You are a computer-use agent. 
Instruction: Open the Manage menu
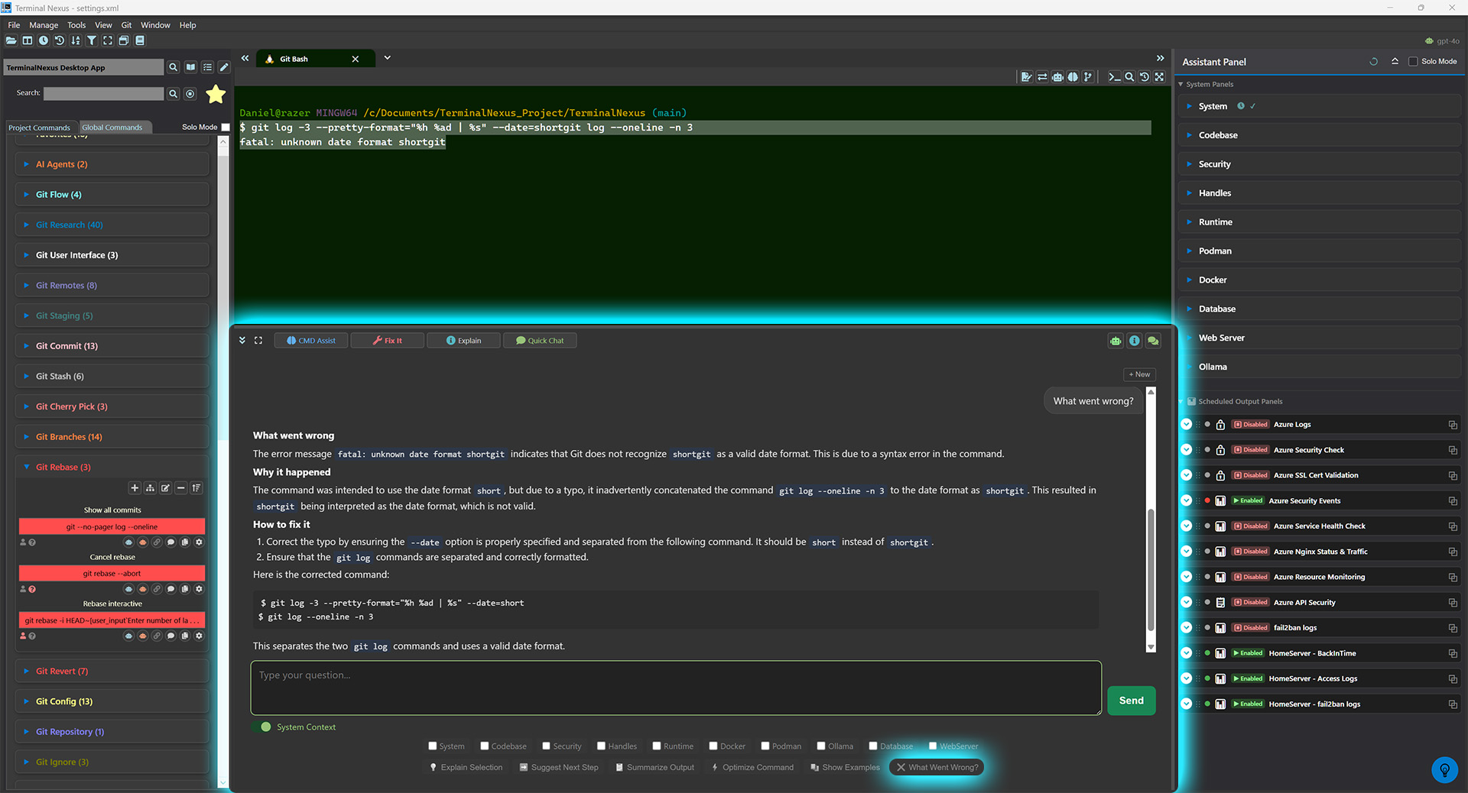44,25
